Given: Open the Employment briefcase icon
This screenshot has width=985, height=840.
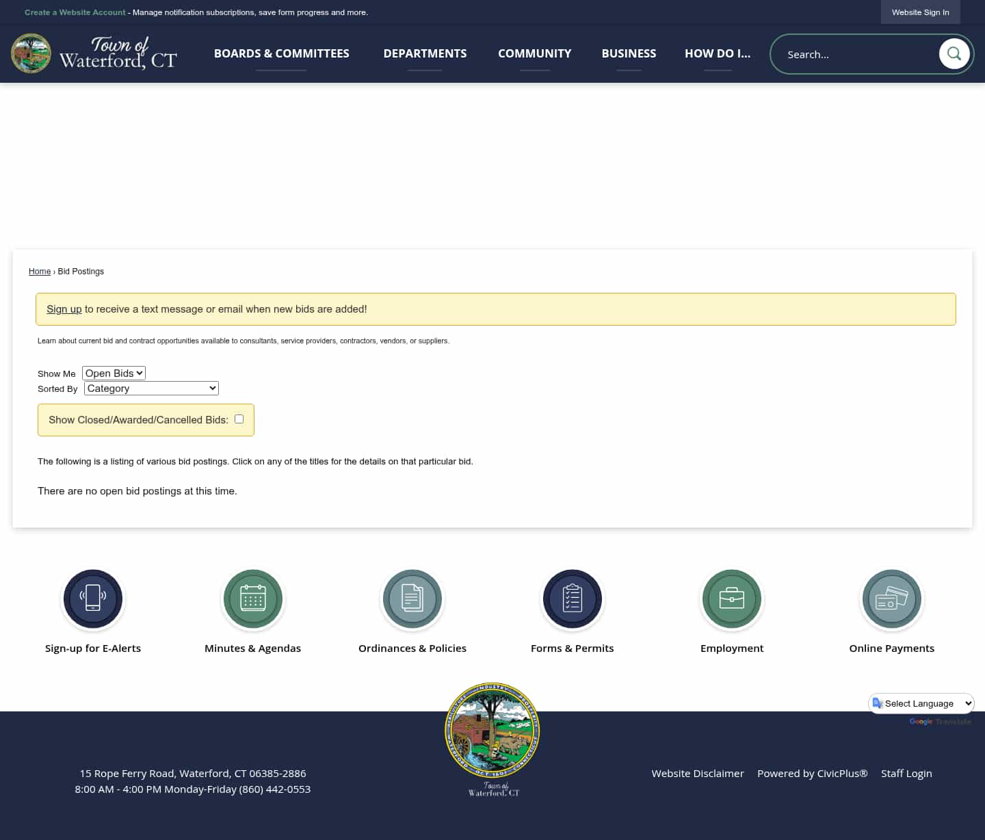Looking at the screenshot, I should click(x=731, y=599).
